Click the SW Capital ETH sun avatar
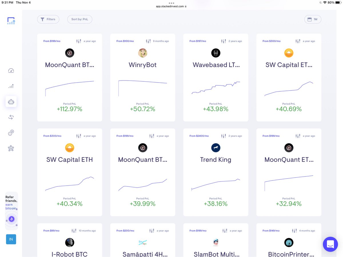Image resolution: width=343 pixels, height=257 pixels. 69,148
